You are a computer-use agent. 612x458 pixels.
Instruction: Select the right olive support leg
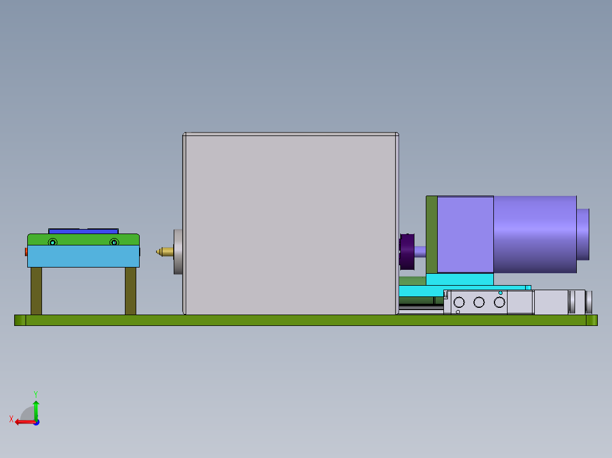point(131,291)
